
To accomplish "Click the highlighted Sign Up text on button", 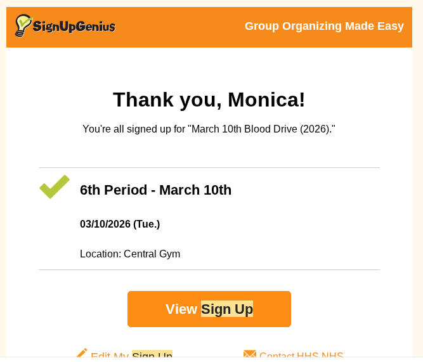I will 227,309.
